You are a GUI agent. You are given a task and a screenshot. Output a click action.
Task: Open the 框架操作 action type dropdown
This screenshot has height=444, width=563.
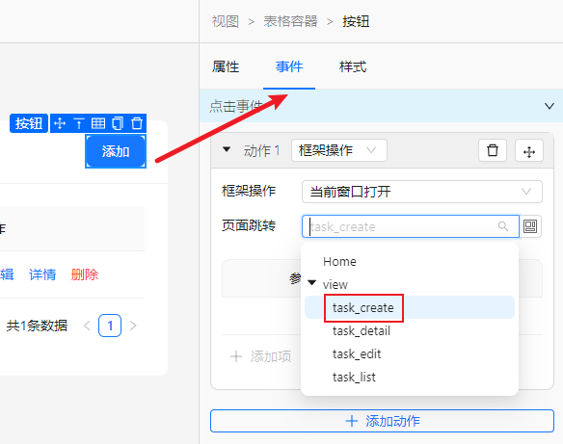click(x=339, y=150)
